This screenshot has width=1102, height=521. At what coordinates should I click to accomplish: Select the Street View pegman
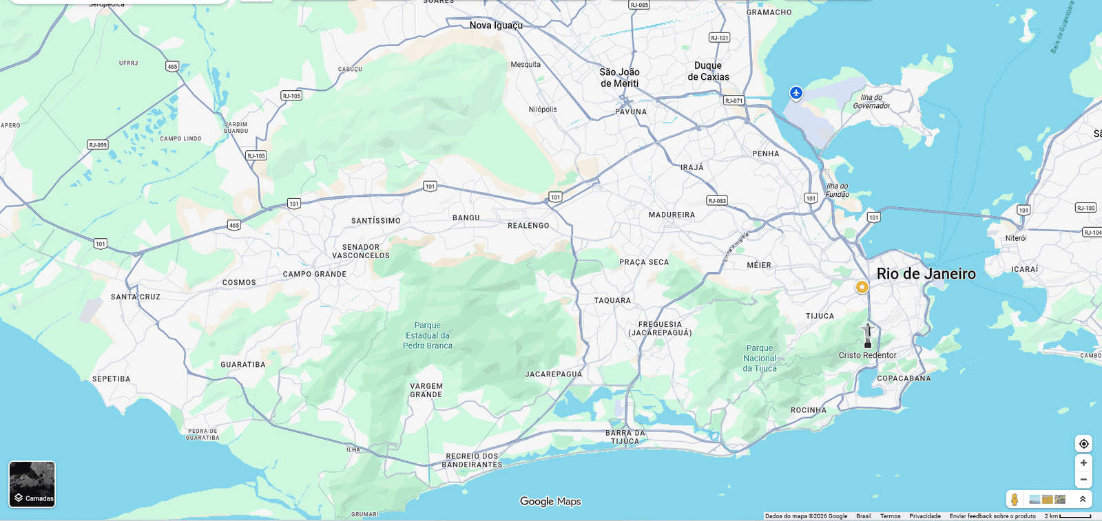pos(1015,499)
